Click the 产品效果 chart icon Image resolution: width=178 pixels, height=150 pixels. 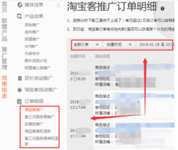[19, 16]
